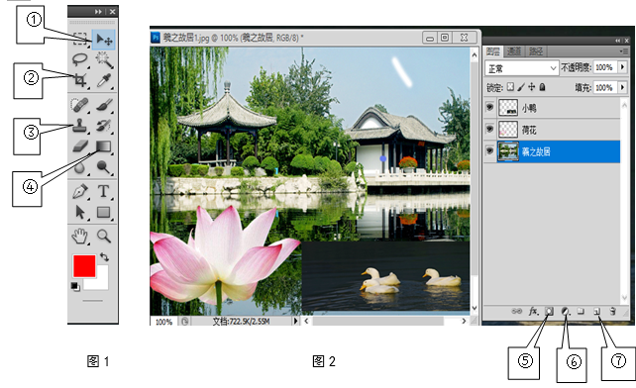Click the link layers icon
This screenshot has height=388, width=636.
pyautogui.click(x=516, y=311)
